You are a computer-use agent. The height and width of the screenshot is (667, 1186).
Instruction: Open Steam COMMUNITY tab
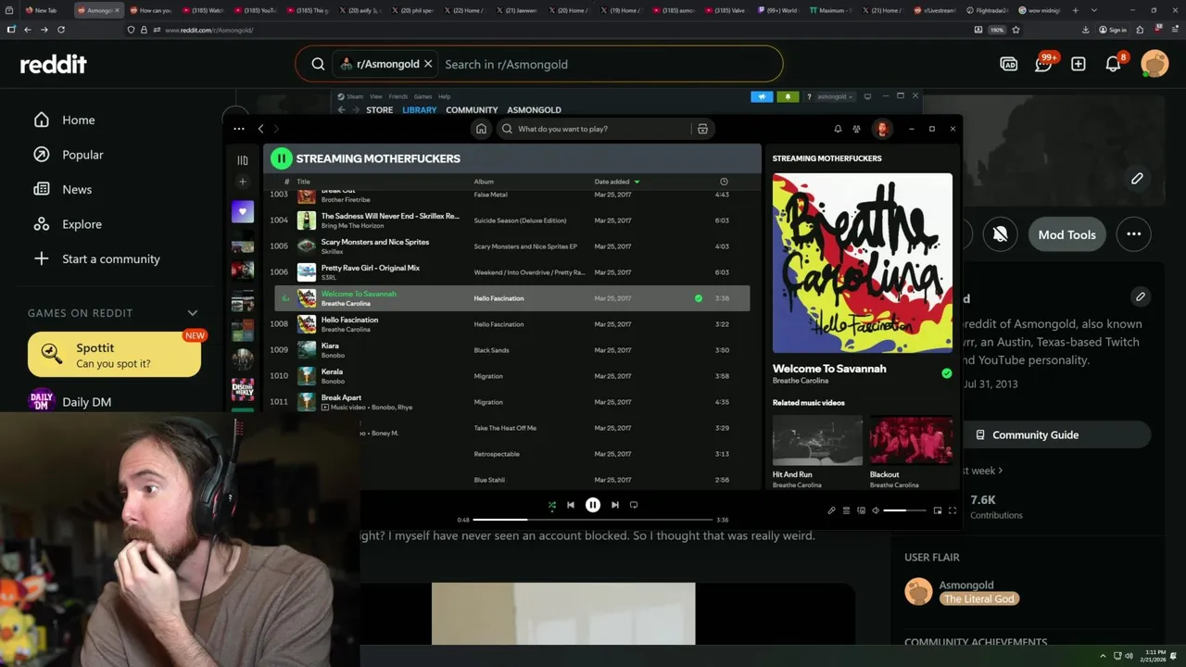[472, 110]
